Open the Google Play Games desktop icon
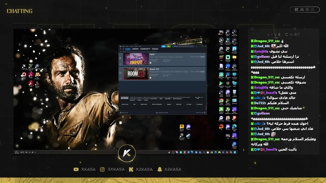The height and width of the screenshot is (183, 326). pos(221,83)
